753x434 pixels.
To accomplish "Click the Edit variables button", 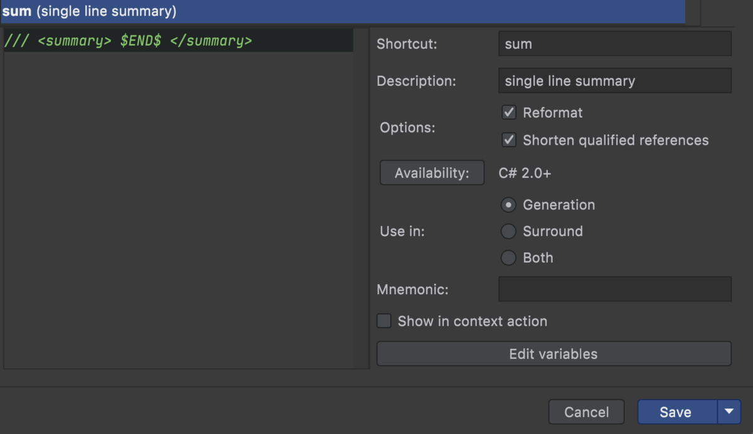I will [553, 354].
